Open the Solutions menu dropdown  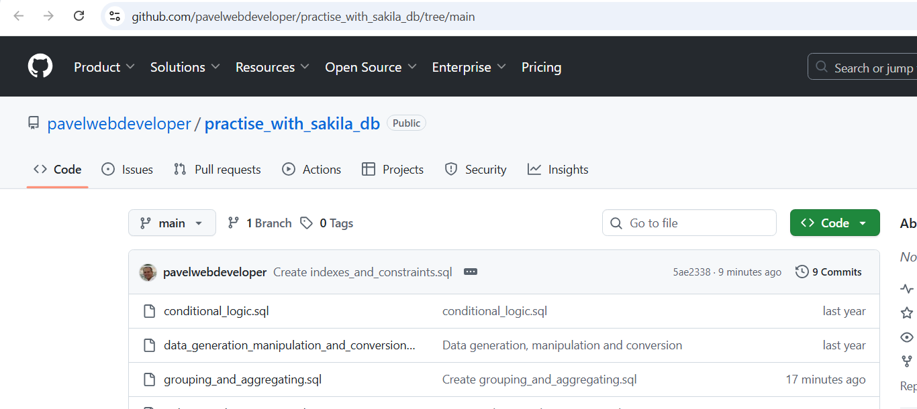185,67
